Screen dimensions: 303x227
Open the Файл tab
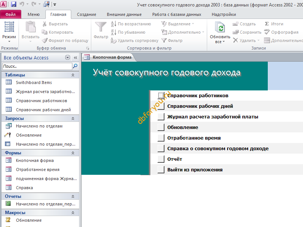(x=11, y=14)
